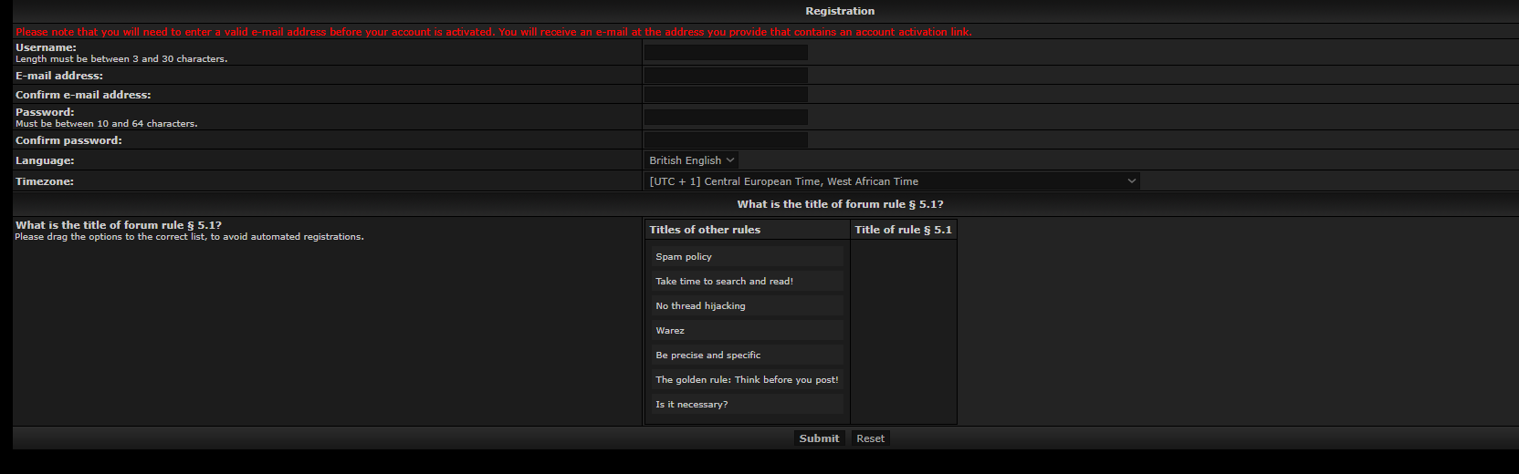Choose the 'Is it necessary?' option
Viewport: 1519px width, 474px height.
(x=748, y=405)
